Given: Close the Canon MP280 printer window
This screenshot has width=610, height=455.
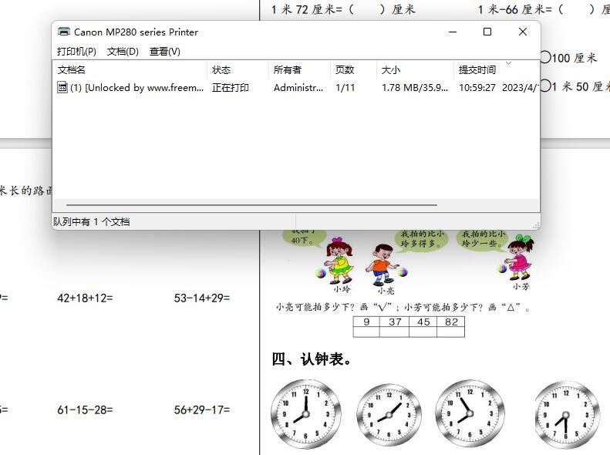Looking at the screenshot, I should click(x=523, y=32).
